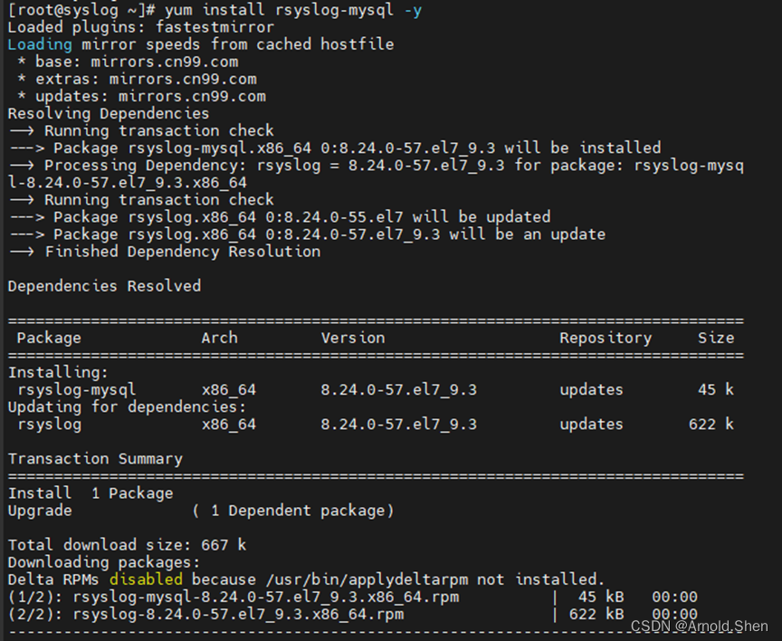Click the Version column header
The height and width of the screenshot is (641, 782).
(x=353, y=338)
